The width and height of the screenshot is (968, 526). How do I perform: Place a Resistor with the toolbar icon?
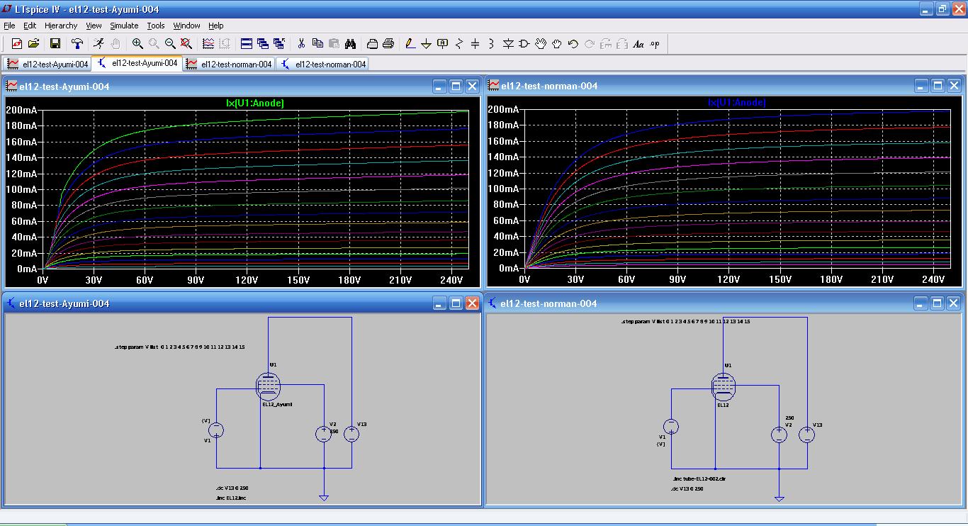(x=459, y=44)
